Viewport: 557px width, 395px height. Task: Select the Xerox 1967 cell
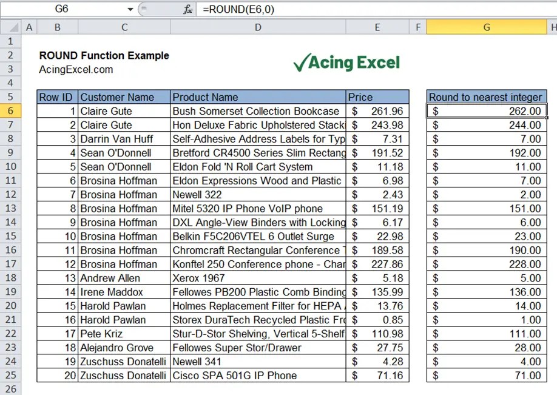[258, 278]
